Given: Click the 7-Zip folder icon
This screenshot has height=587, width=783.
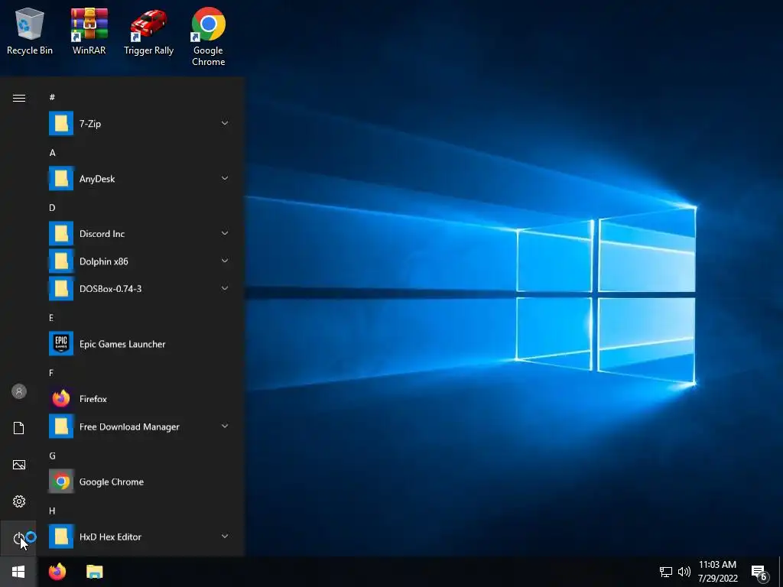Looking at the screenshot, I should [61, 123].
